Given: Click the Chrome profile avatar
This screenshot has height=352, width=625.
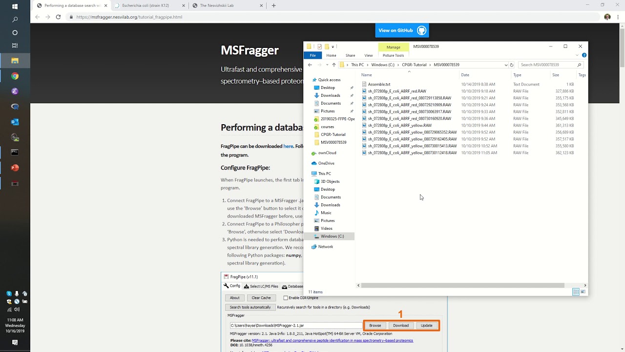Looking at the screenshot, I should (x=607, y=17).
